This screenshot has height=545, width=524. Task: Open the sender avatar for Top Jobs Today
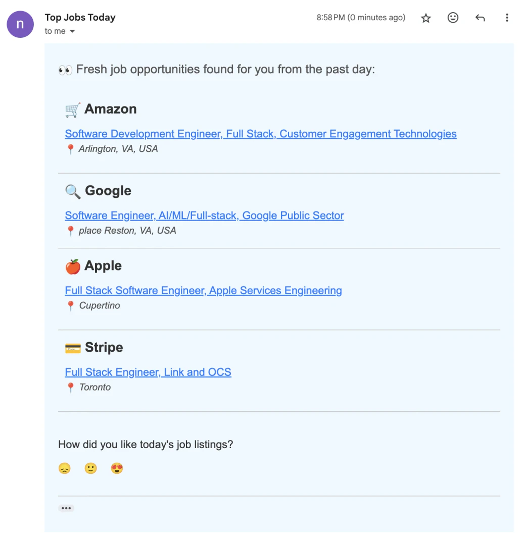click(x=20, y=24)
